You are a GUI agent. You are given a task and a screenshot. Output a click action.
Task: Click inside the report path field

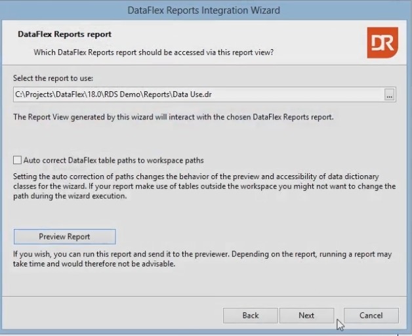(262, 94)
